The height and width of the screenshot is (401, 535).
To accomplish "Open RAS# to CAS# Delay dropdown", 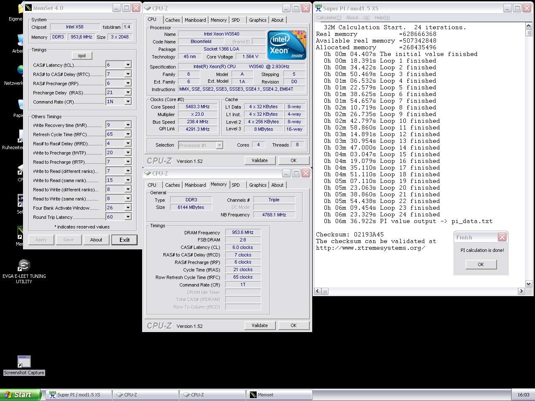I will point(128,74).
